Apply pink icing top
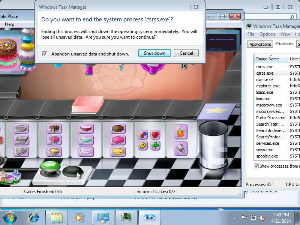The image size is (300, 225). (118, 140)
